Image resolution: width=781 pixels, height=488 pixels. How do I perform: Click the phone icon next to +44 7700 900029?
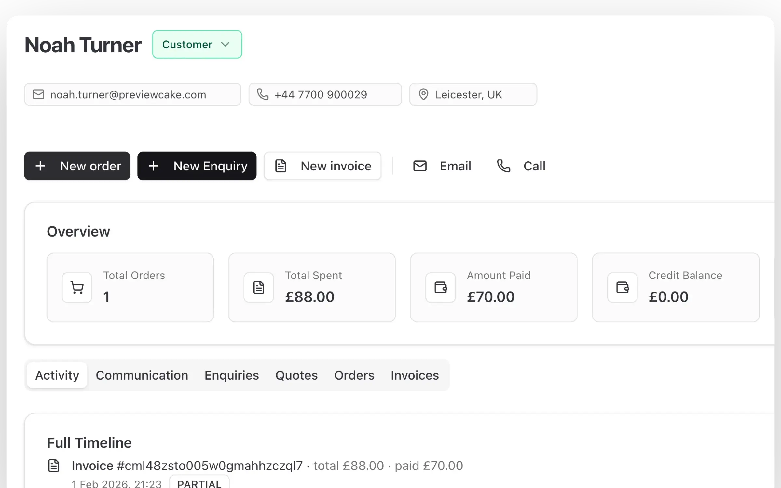[x=263, y=95]
